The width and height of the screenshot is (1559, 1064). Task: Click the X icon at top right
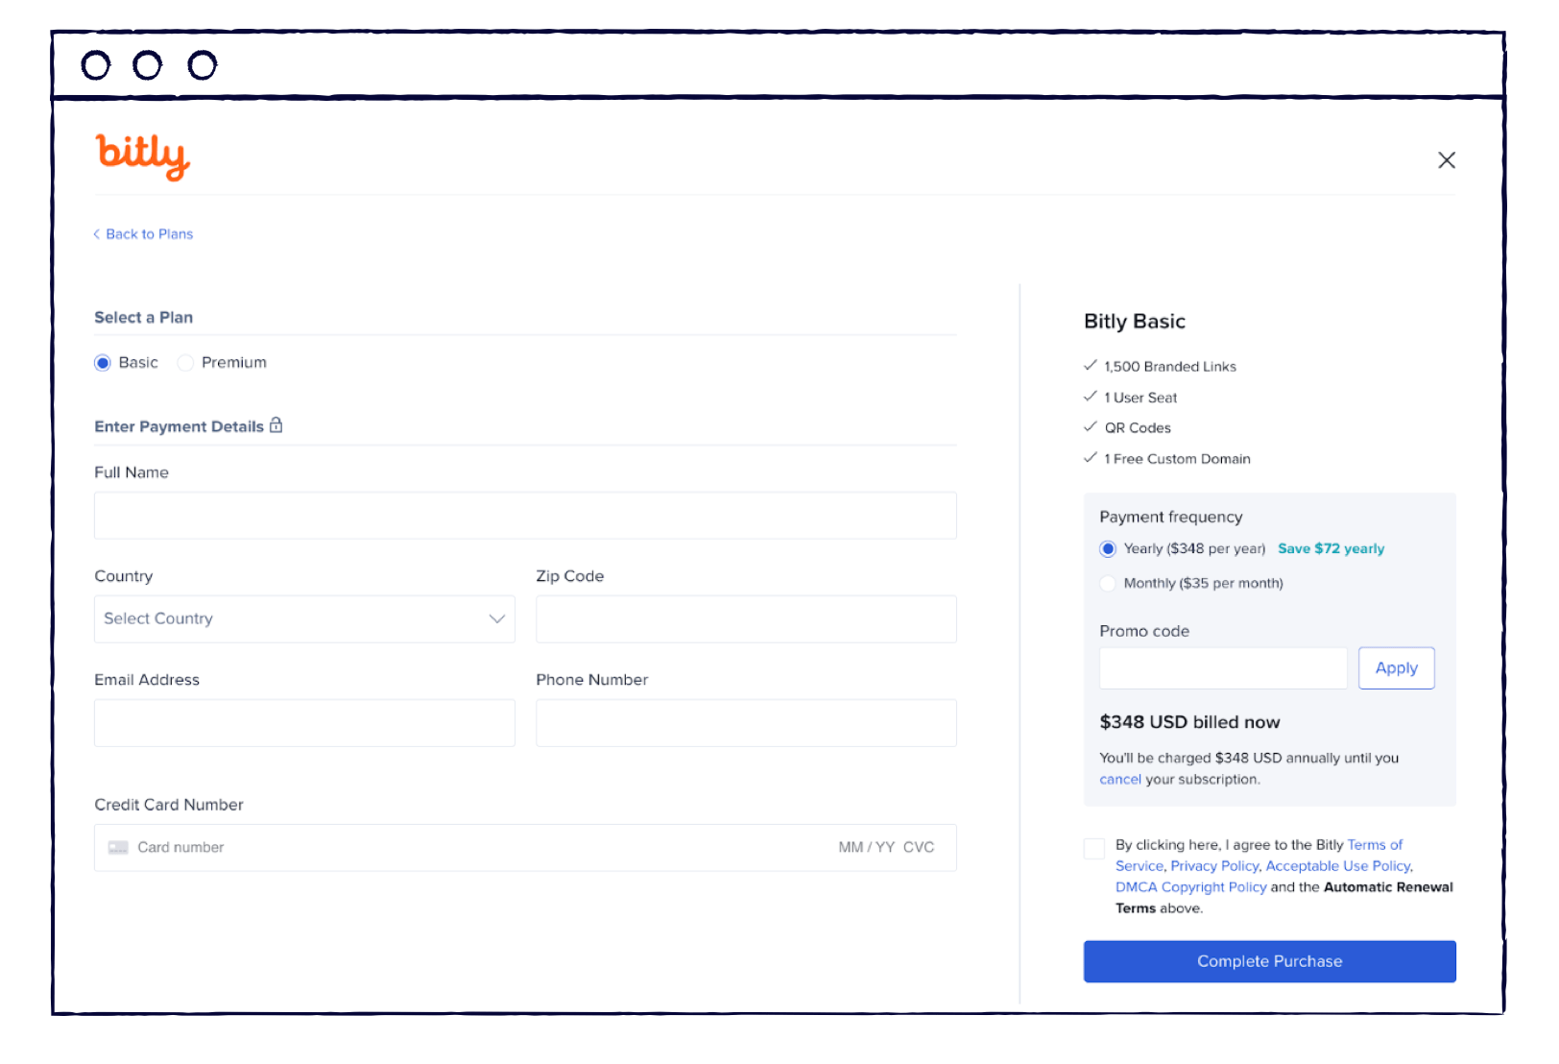(x=1447, y=160)
